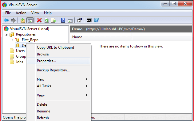This screenshot has height=121, width=194.
Task: Click the Groups folder icon
Action: pyautogui.click(x=12, y=56)
